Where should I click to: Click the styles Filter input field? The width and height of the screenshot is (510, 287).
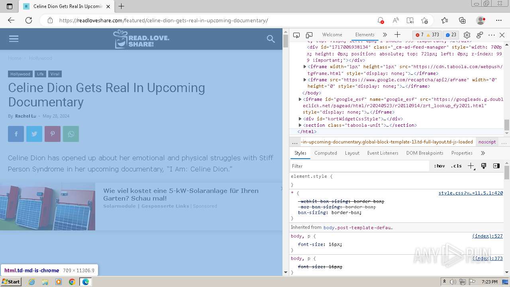(359, 166)
